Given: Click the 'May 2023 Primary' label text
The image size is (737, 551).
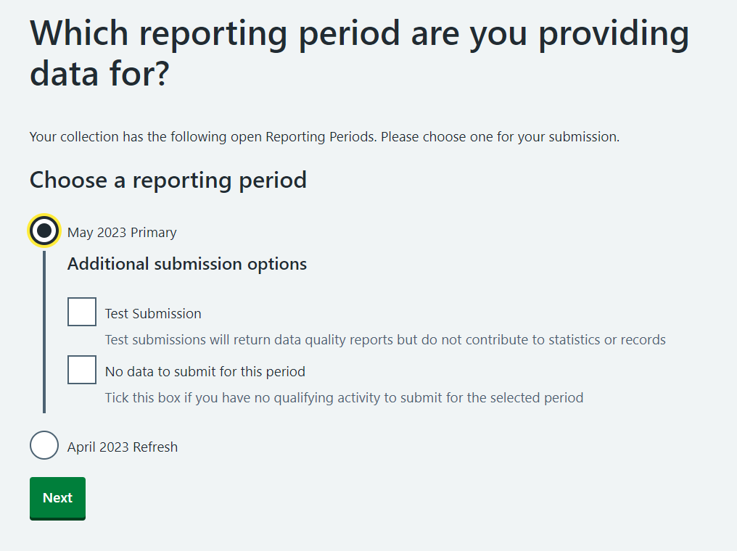Looking at the screenshot, I should pos(122,233).
